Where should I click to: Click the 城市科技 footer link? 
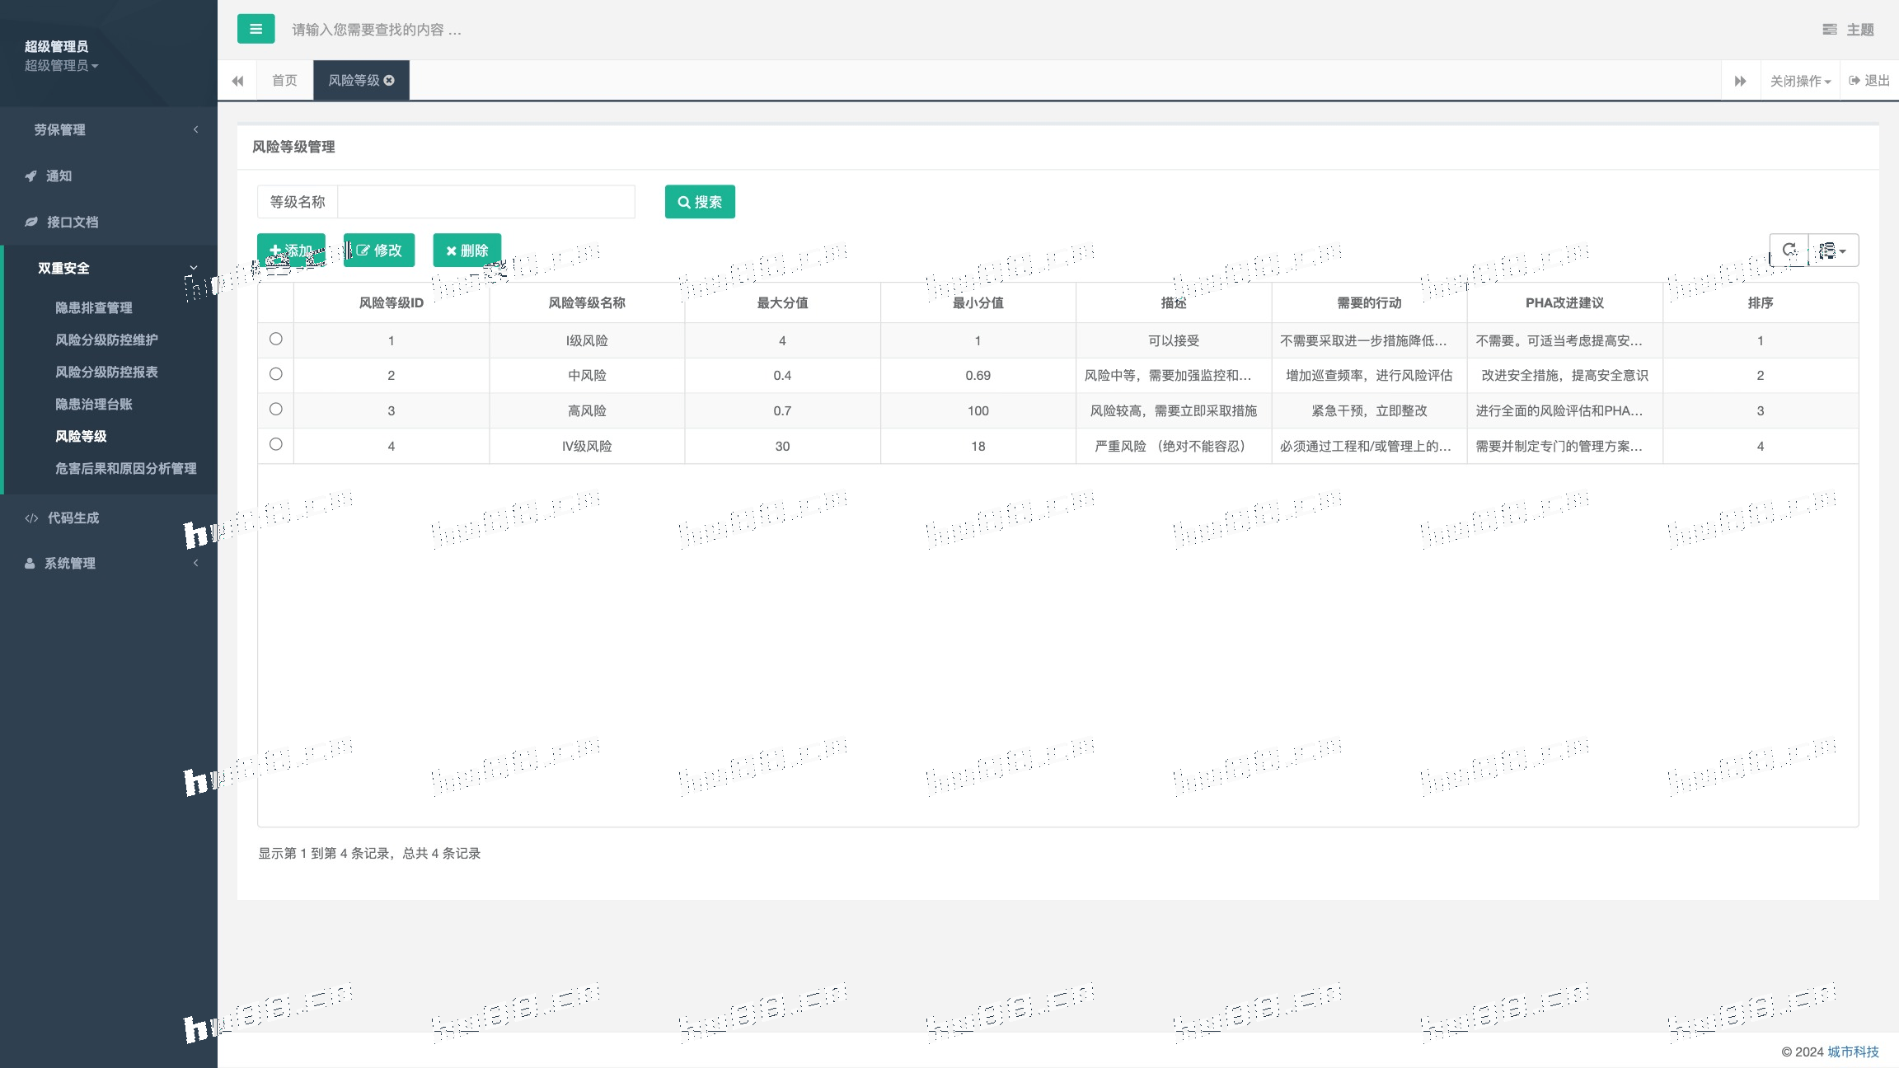pyautogui.click(x=1853, y=1052)
